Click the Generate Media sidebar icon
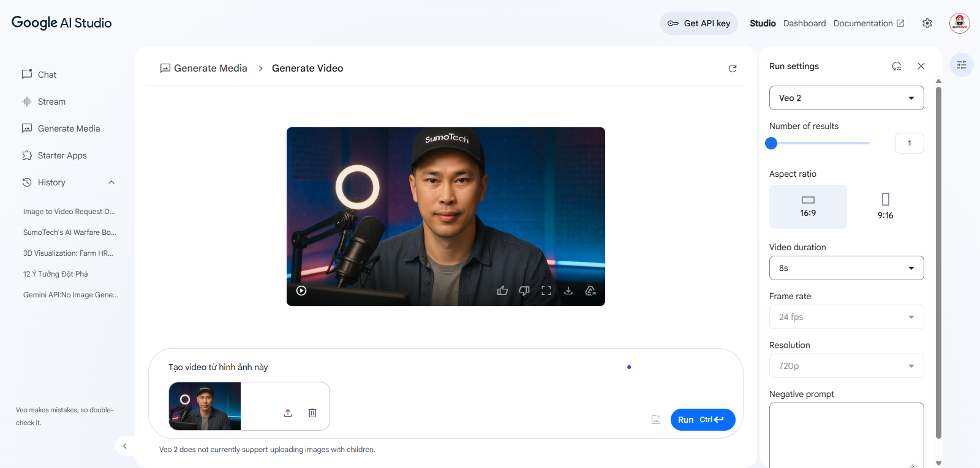Image resolution: width=980 pixels, height=468 pixels. (x=27, y=128)
